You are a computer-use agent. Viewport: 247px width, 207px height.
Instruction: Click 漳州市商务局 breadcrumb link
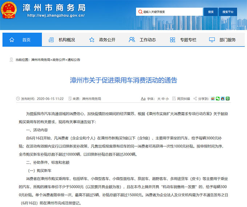[41, 60]
